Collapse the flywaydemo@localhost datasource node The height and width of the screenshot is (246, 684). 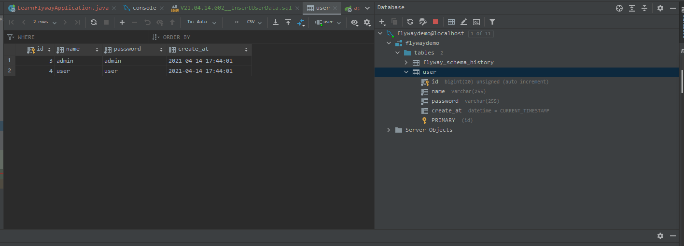point(380,34)
